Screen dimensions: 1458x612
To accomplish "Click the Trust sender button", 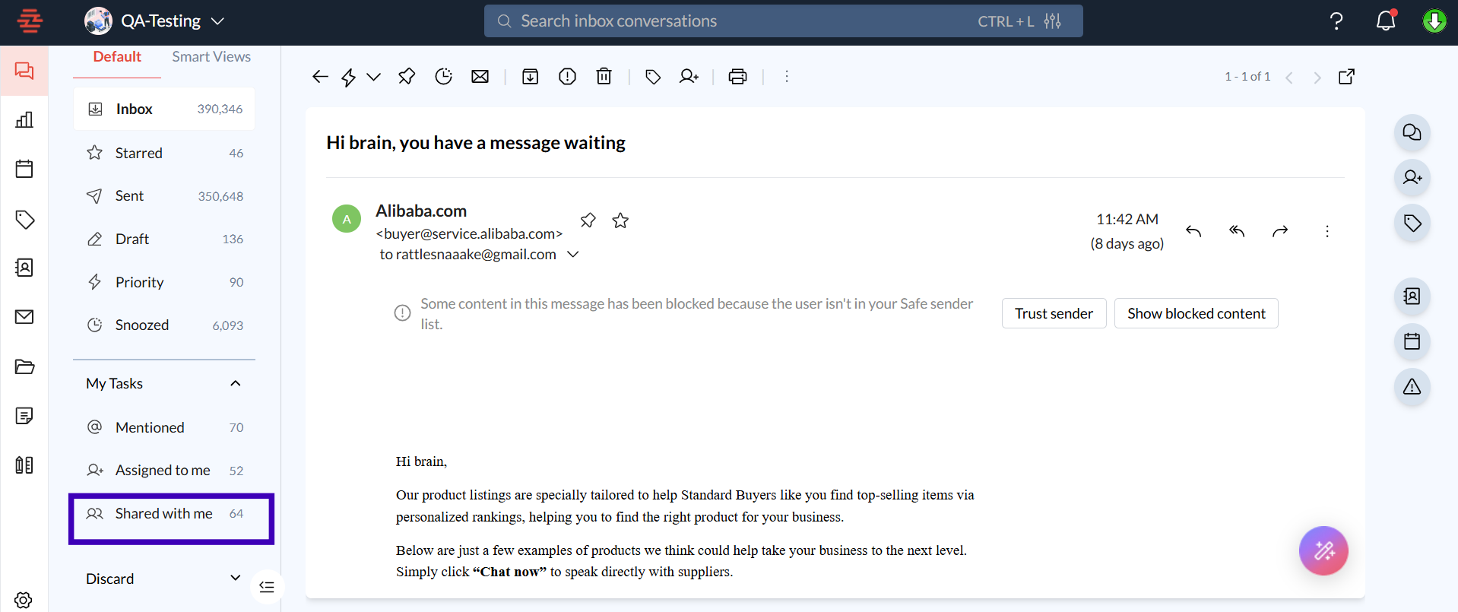I will pyautogui.click(x=1054, y=313).
